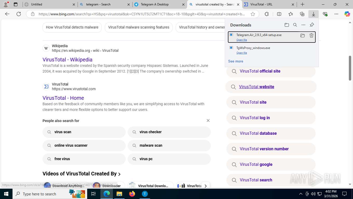Open Task View on taskbar

click(x=93, y=194)
